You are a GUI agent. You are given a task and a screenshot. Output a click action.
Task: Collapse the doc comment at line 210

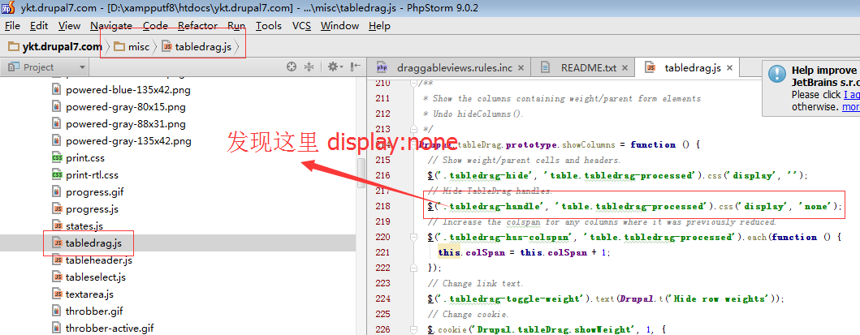click(413, 84)
